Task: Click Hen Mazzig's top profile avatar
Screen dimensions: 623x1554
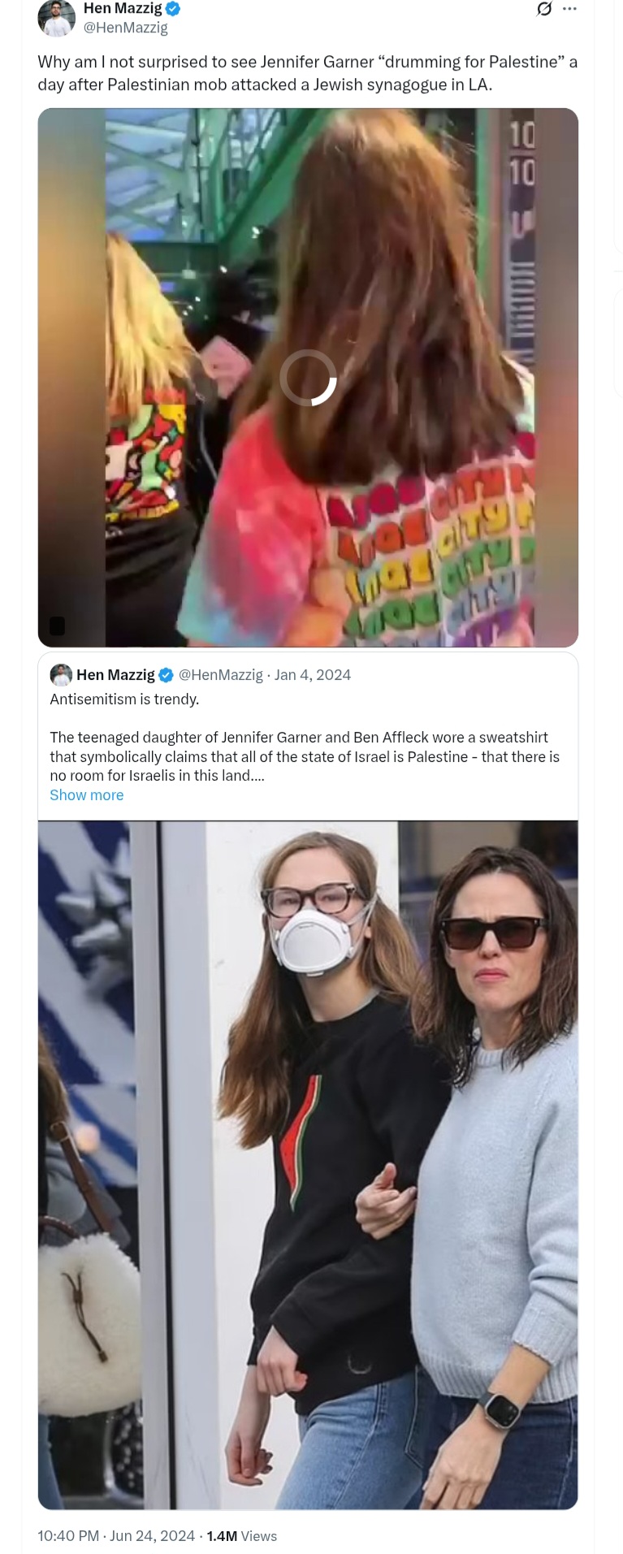Action: (x=56, y=17)
